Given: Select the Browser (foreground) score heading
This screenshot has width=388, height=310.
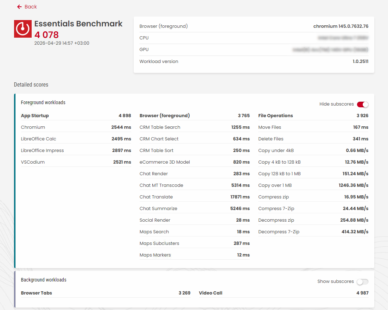Looking at the screenshot, I should click(x=165, y=116).
